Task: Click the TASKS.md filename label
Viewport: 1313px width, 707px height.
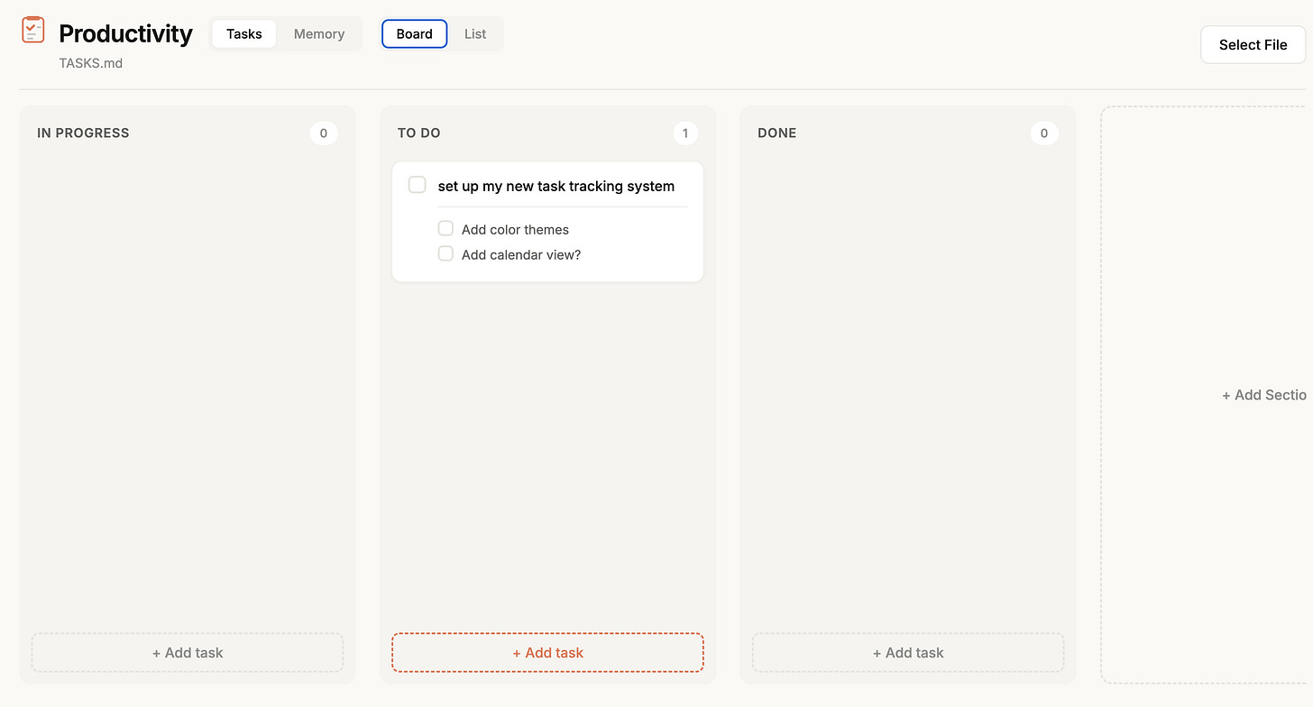Action: [x=90, y=63]
